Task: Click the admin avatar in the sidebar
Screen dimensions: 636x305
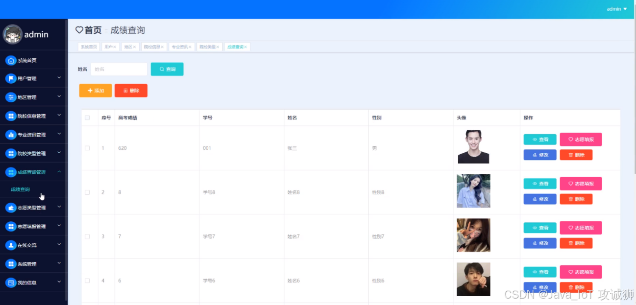Action: 12,34
